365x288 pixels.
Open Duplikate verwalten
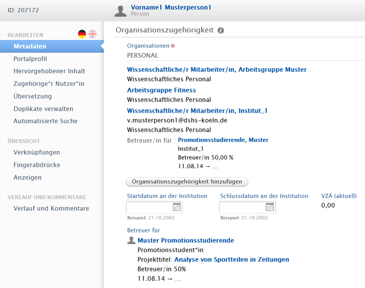43,109
